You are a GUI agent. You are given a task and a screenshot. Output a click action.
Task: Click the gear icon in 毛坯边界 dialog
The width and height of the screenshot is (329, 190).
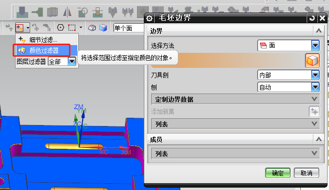click(149, 18)
